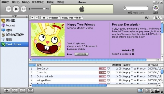Show or hide the artwork viewer
This screenshot has width=164, height=94.
click(30, 90)
